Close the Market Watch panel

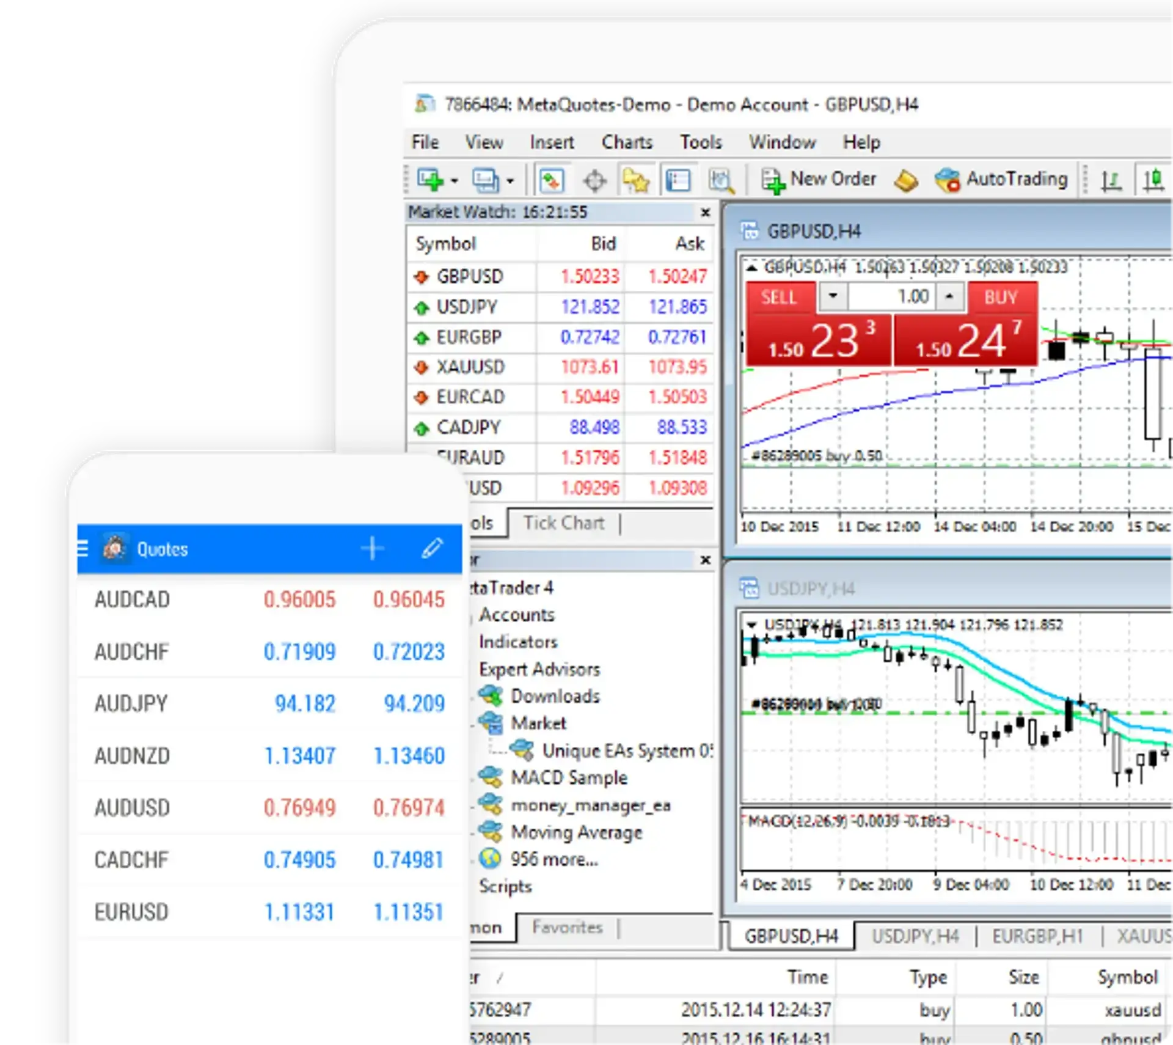(705, 212)
